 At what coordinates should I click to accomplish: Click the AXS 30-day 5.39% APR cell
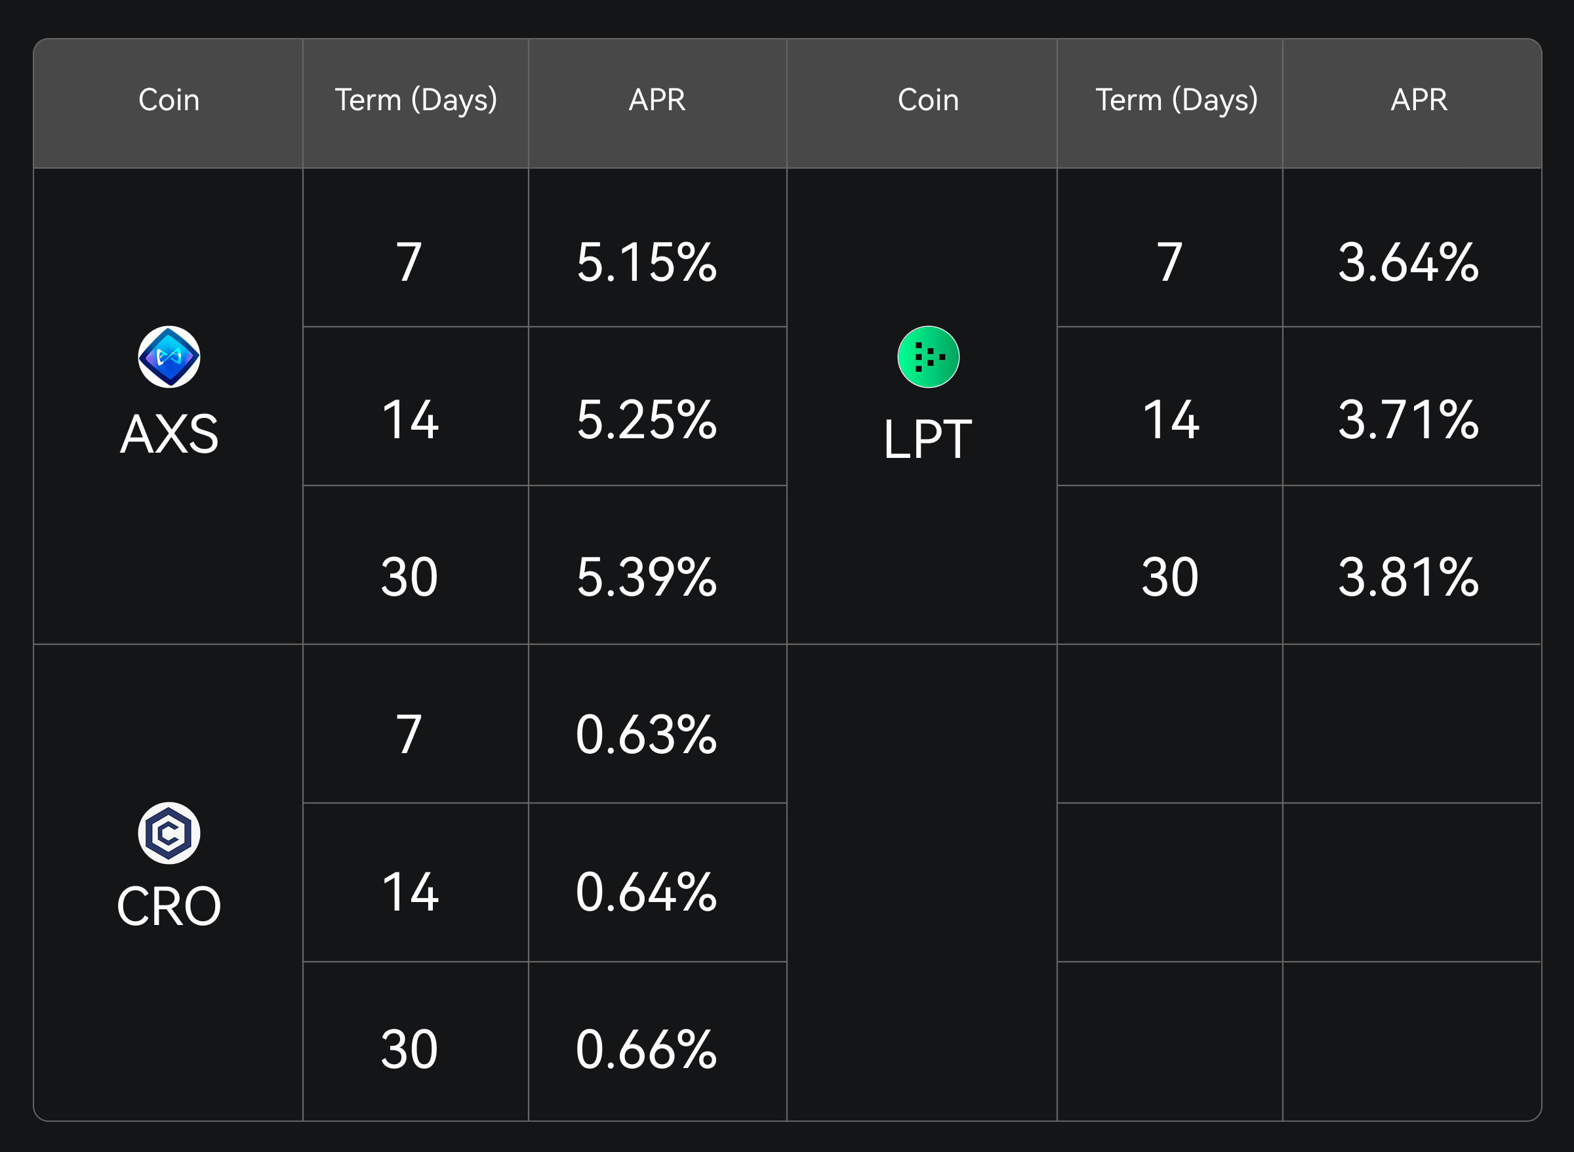pyautogui.click(x=646, y=577)
